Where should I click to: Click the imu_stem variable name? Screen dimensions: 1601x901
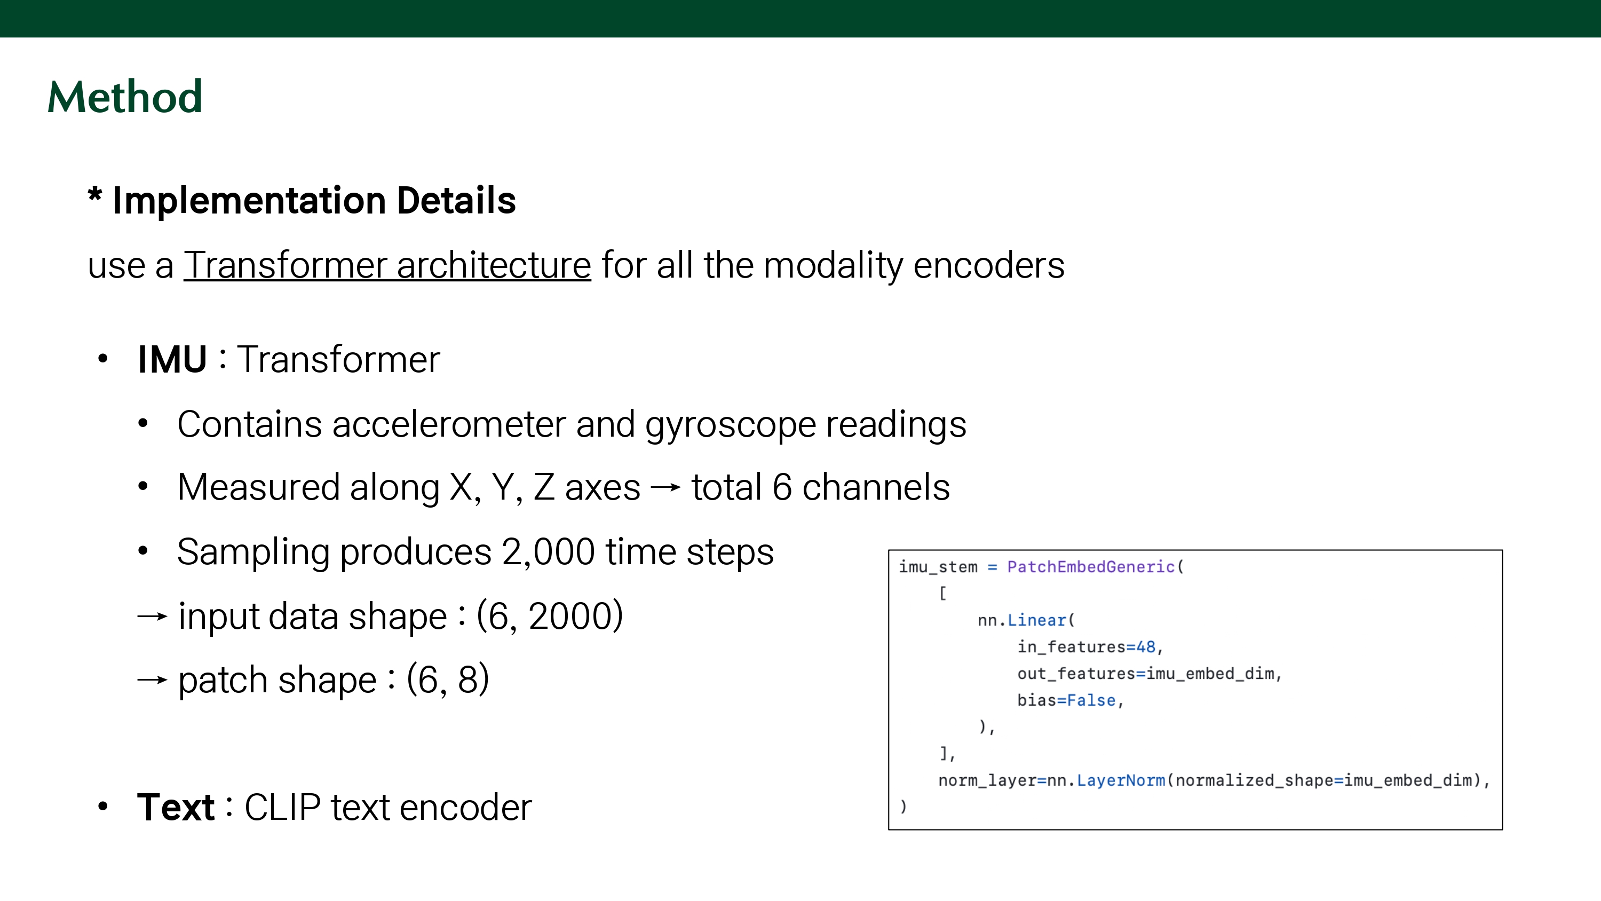tap(938, 566)
